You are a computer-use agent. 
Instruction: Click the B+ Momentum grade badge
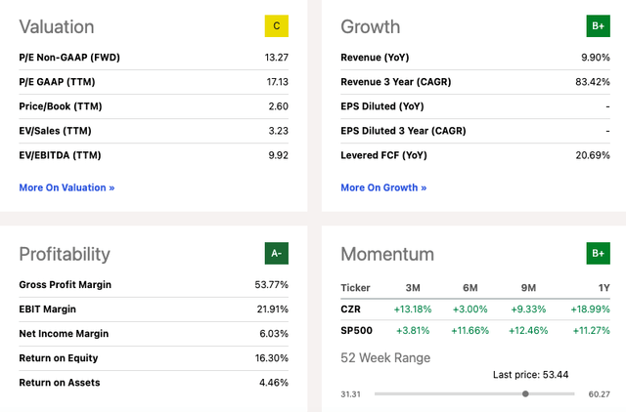tap(598, 254)
